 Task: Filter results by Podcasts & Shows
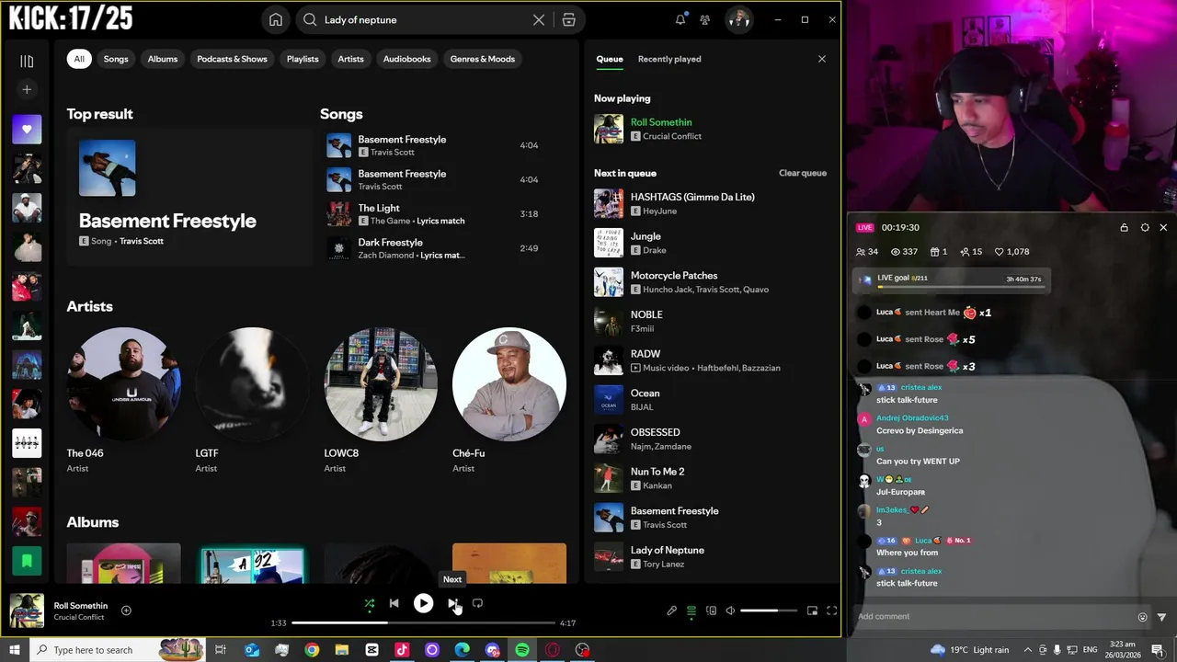(232, 59)
